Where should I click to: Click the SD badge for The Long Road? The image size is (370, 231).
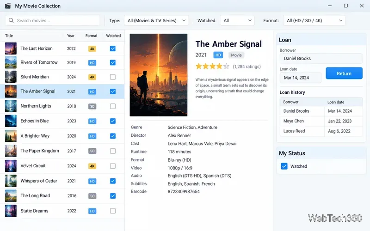coord(92,196)
